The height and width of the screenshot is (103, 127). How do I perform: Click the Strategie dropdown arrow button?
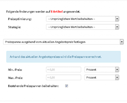point(117,27)
